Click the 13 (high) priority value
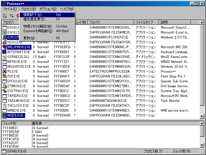 click(x=39, y=57)
